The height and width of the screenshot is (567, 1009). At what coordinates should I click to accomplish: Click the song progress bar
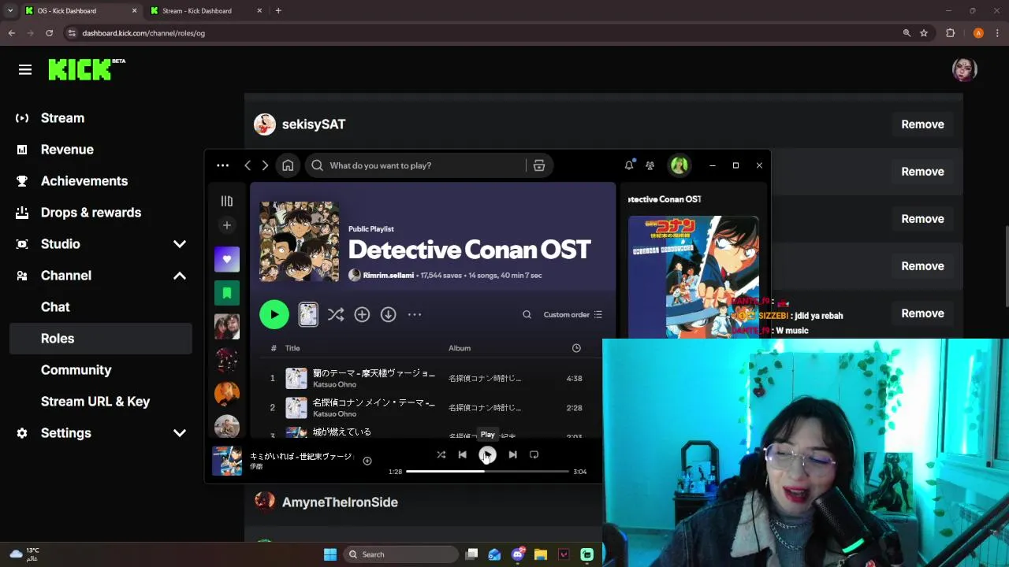(487, 472)
